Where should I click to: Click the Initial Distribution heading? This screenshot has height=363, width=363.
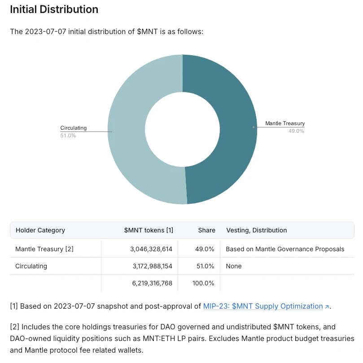coord(54,9)
